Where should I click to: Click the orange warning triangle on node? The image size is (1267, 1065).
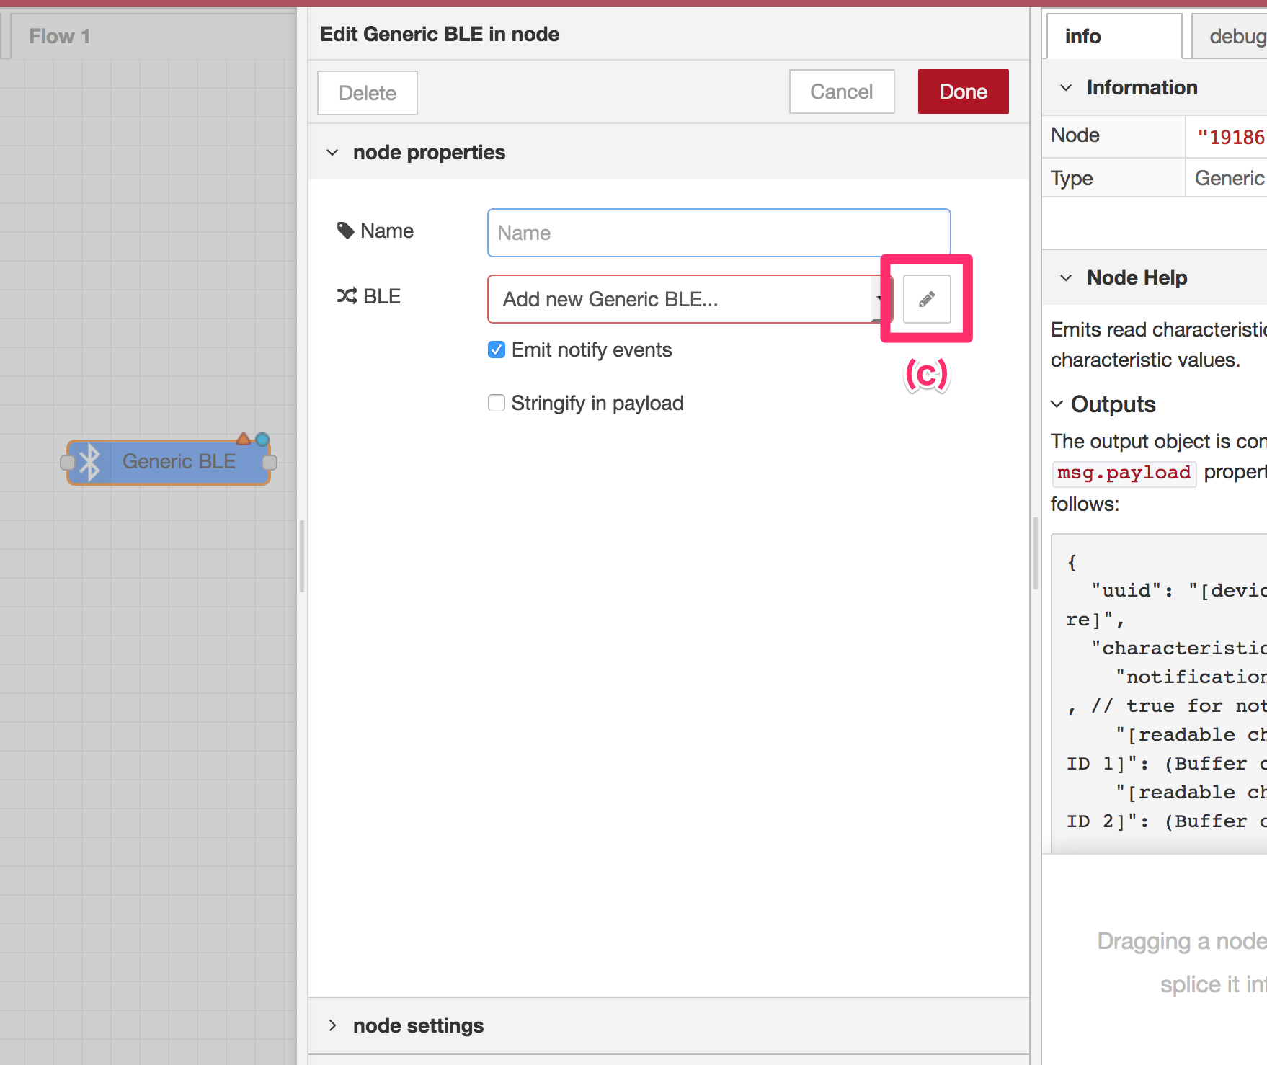(244, 439)
